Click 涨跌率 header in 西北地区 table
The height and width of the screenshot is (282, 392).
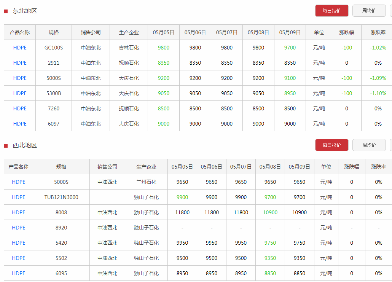(x=379, y=167)
